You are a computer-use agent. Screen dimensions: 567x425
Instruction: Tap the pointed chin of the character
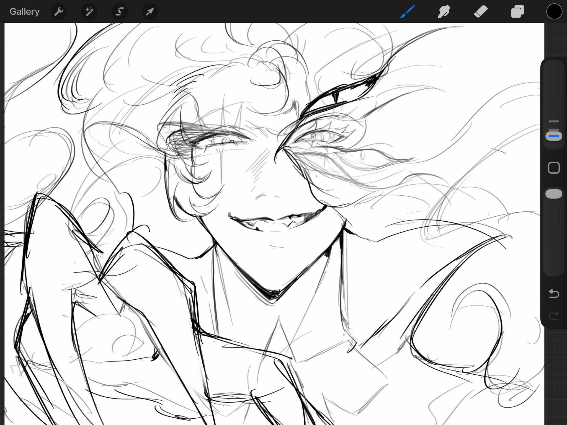click(x=273, y=296)
